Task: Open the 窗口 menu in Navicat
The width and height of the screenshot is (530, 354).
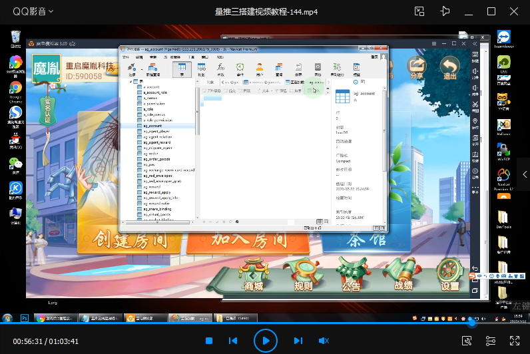Action: (205, 57)
